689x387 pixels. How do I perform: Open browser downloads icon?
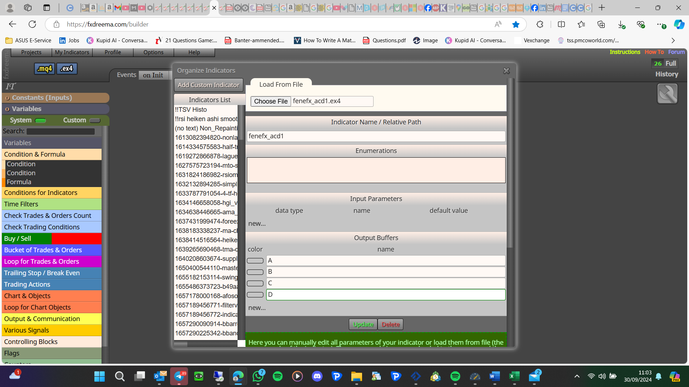621,24
